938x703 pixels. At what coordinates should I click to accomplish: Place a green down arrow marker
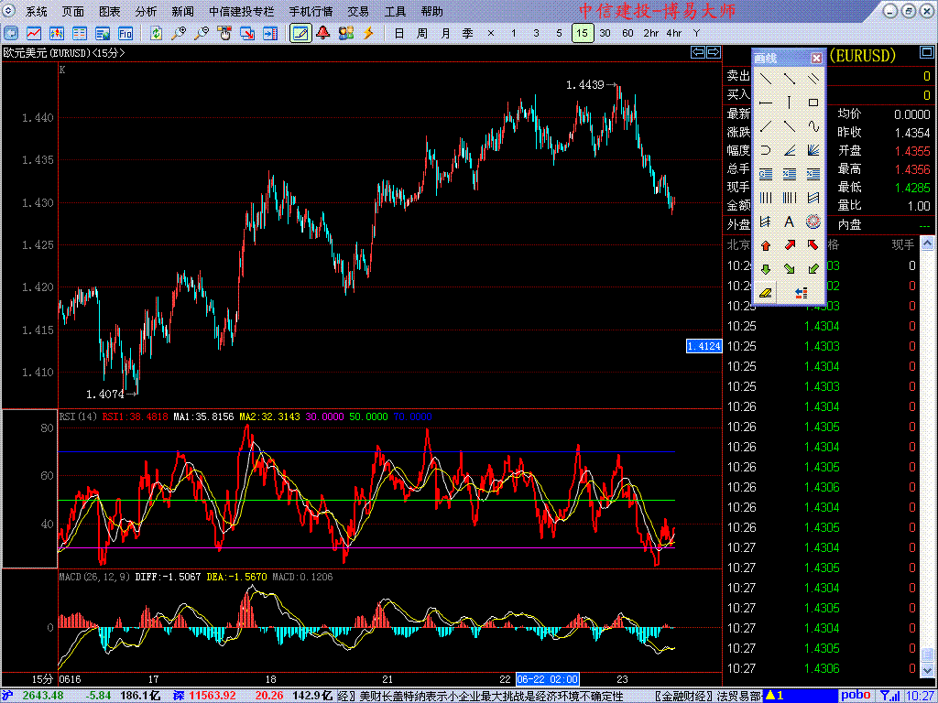(x=766, y=269)
